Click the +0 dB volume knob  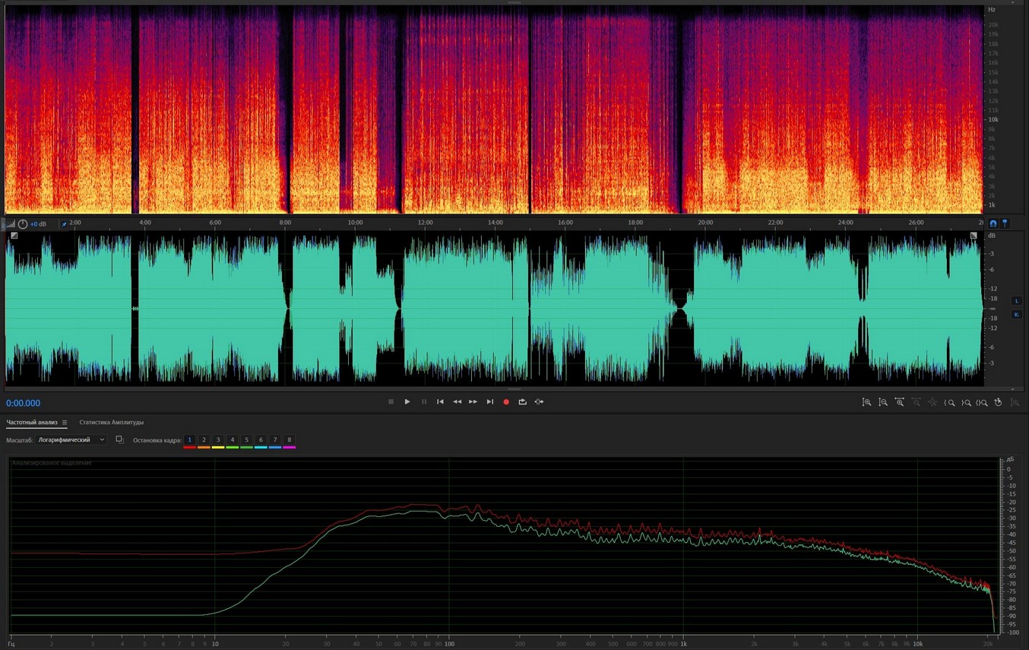23,224
